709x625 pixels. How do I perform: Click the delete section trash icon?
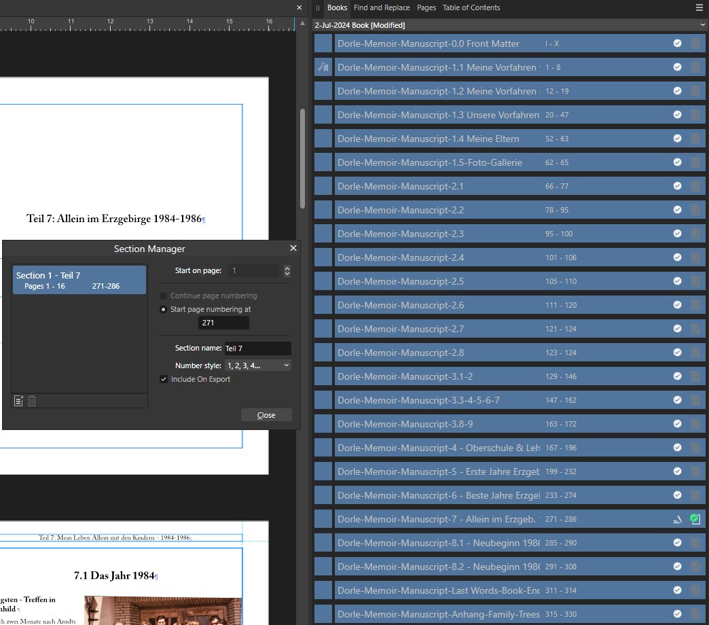coord(32,401)
